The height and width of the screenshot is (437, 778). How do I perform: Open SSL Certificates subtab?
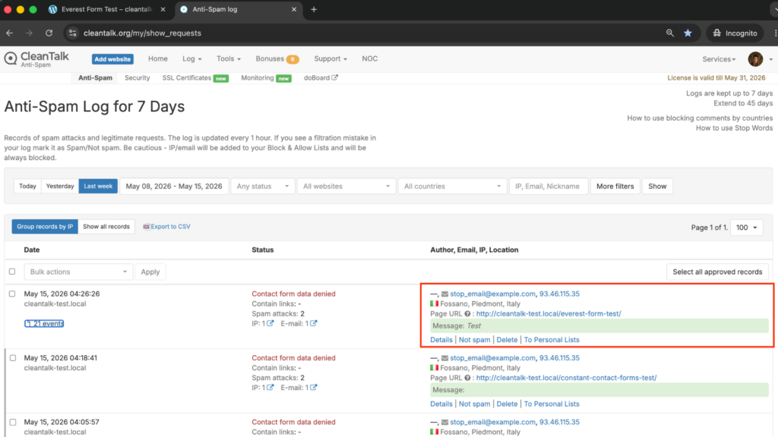[195, 78]
